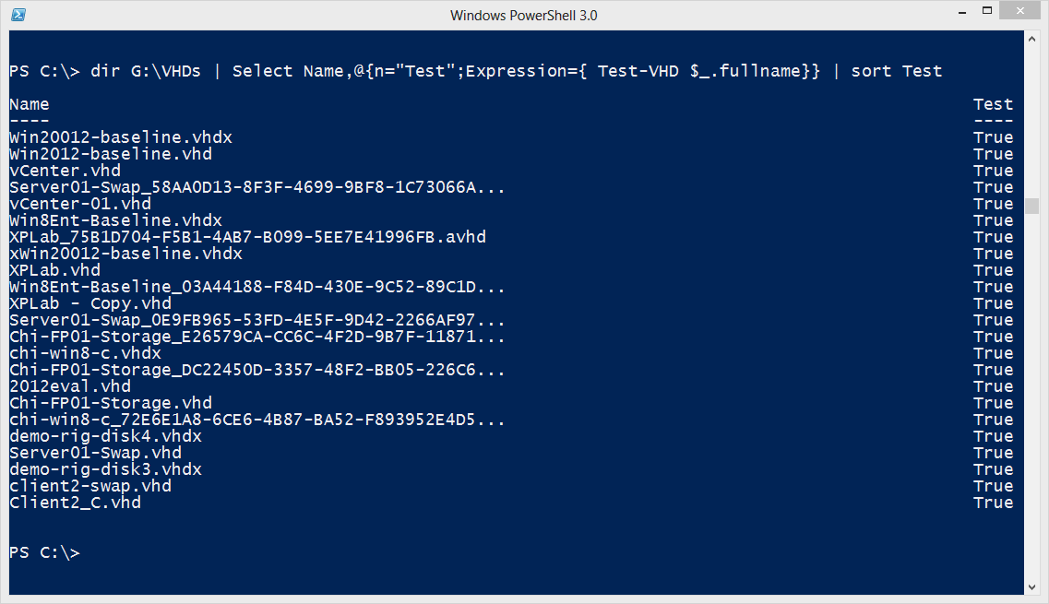
Task: Click on chi-win8-c.vhdx filename
Action: tap(86, 353)
